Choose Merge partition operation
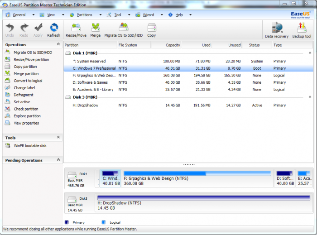The height and width of the screenshot is (235, 317). [22, 74]
